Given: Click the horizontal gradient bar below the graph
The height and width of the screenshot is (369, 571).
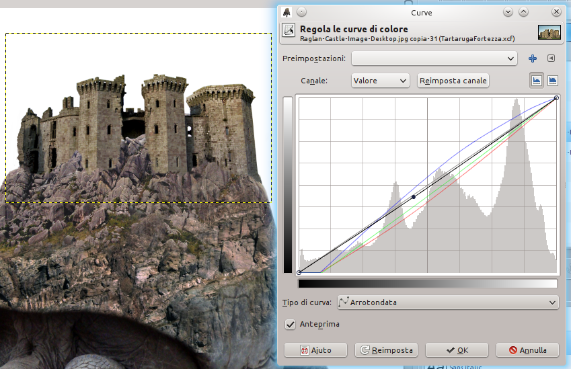Looking at the screenshot, I should click(428, 284).
